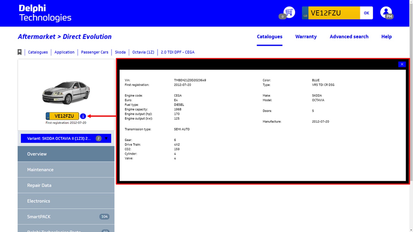Click the user profile avatar icon
Viewport: 413px width, 232px height.
point(386,13)
